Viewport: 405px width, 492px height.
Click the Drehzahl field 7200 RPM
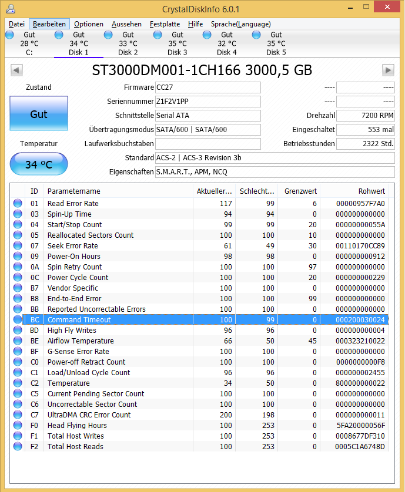click(x=366, y=116)
